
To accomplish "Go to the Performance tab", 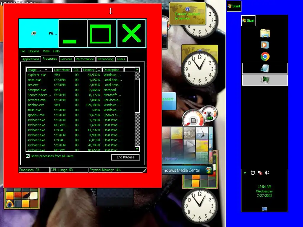I will (x=85, y=59).
